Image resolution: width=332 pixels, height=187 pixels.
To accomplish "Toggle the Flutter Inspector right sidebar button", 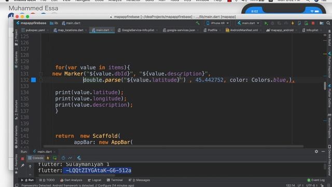I will click(329, 64).
